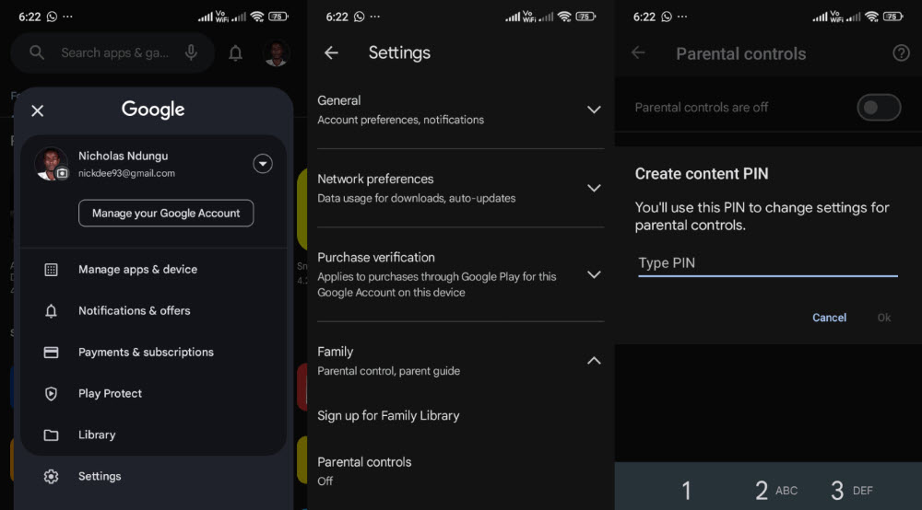Select the Network preferences heading

point(375,179)
